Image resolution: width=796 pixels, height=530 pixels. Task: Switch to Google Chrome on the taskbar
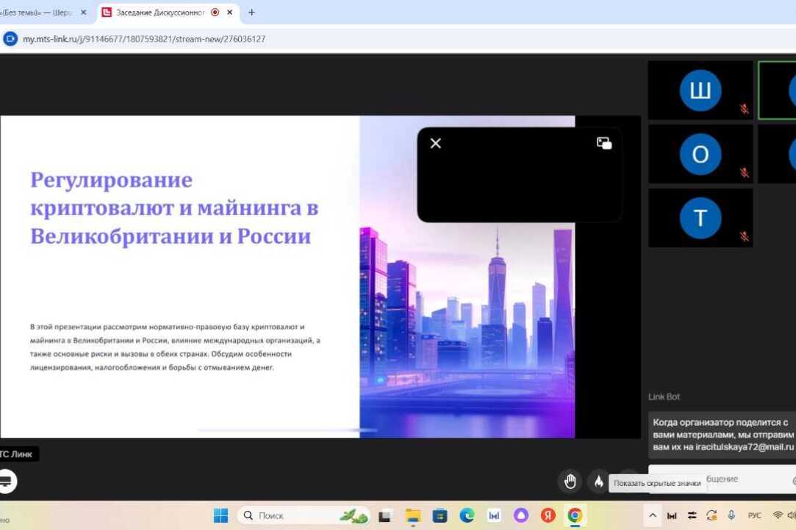[576, 516]
